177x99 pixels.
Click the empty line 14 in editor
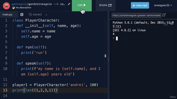click(x=60, y=96)
